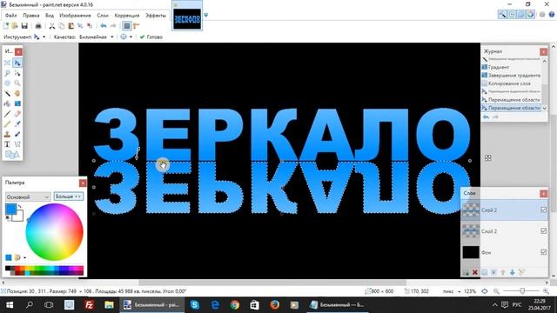
Task: Toggle visibility of the Фон layer
Action: [543, 252]
